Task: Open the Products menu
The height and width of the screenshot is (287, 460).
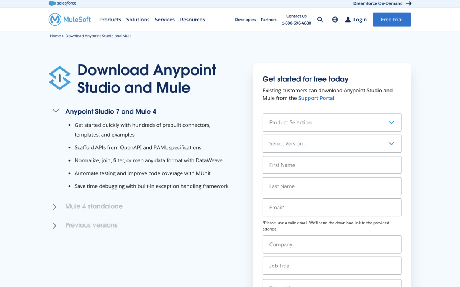Action: pyautogui.click(x=110, y=20)
